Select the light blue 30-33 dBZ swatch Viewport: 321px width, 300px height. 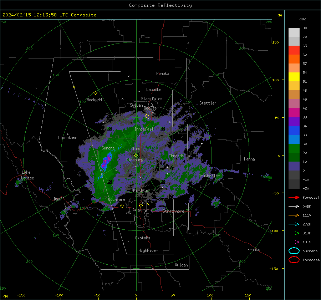pyautogui.click(x=294, y=139)
